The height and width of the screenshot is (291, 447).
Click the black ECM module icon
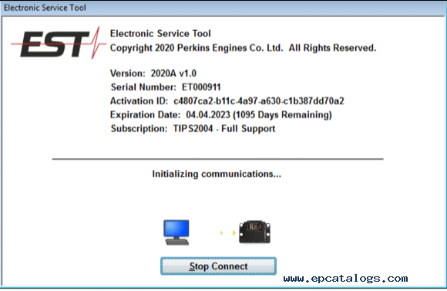(x=254, y=232)
